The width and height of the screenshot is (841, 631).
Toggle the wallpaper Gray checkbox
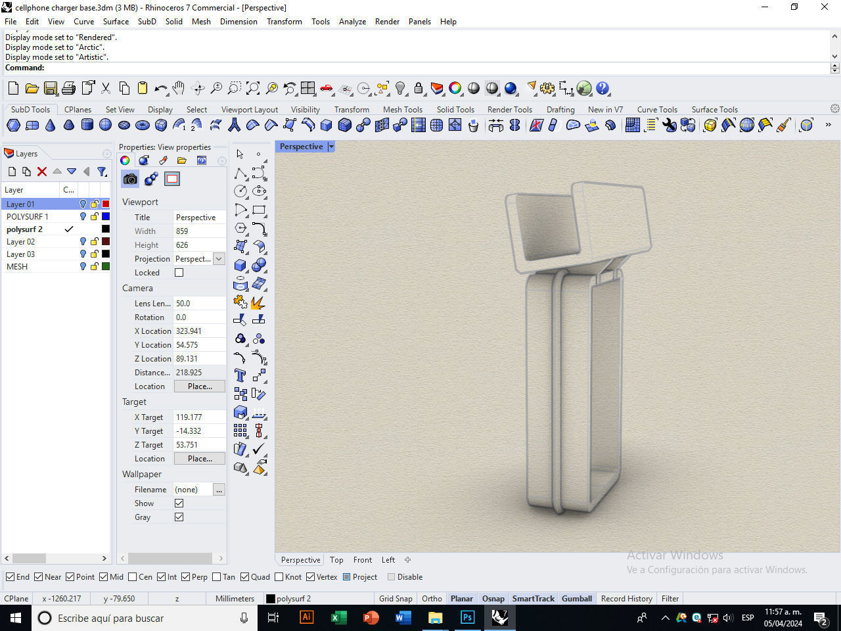pos(179,517)
